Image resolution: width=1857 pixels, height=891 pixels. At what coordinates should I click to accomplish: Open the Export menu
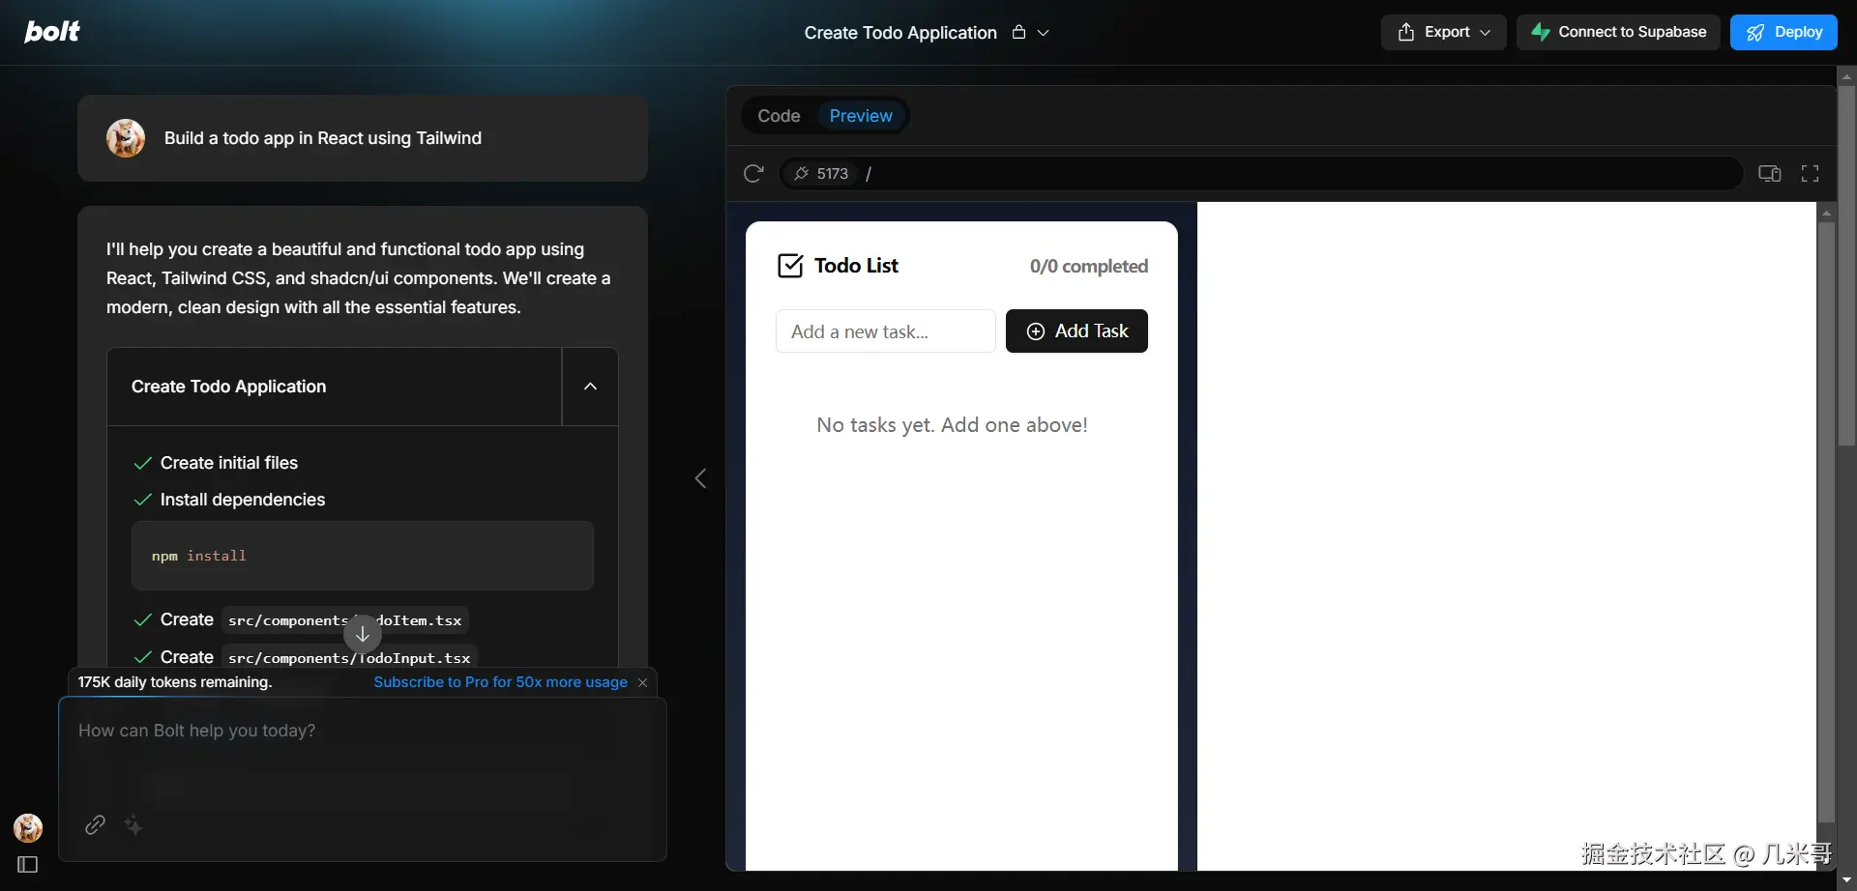[x=1443, y=32]
